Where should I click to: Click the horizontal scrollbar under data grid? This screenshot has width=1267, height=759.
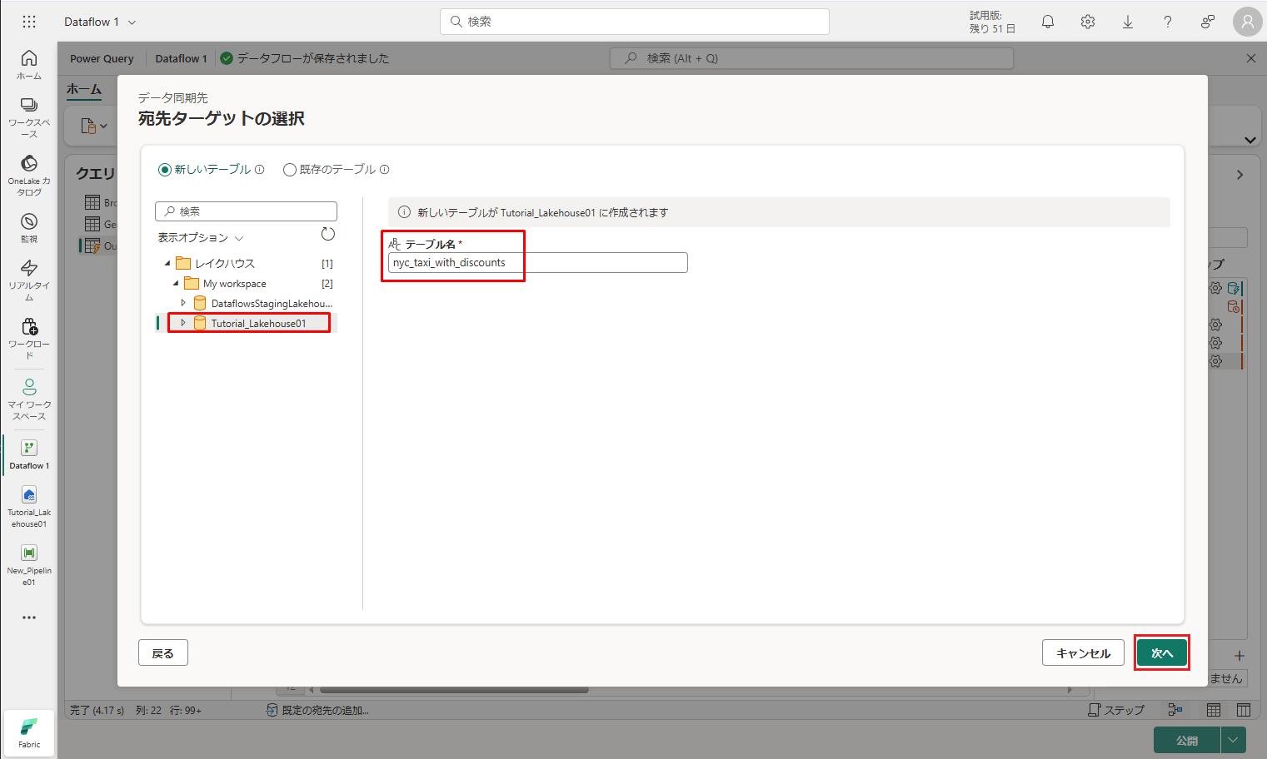[454, 690]
